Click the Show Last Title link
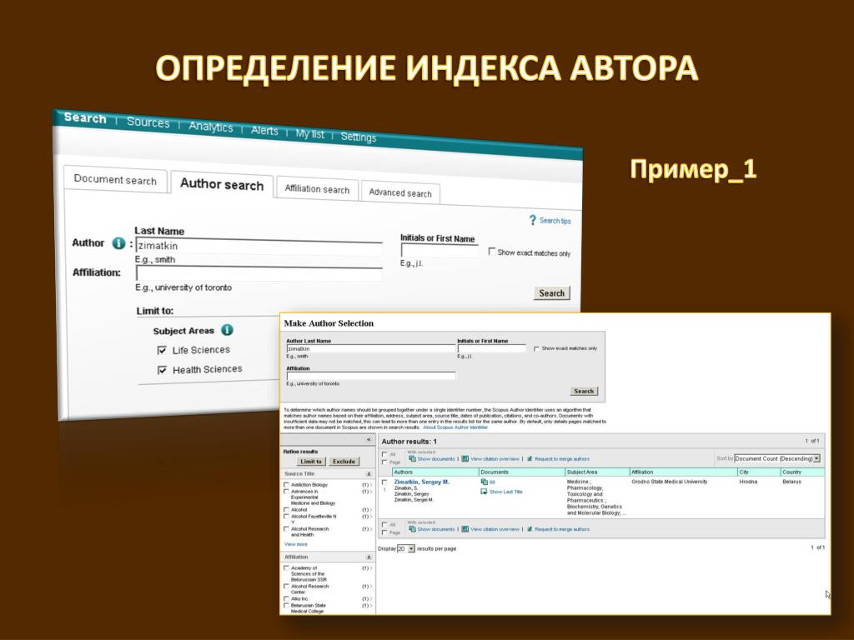 click(505, 492)
